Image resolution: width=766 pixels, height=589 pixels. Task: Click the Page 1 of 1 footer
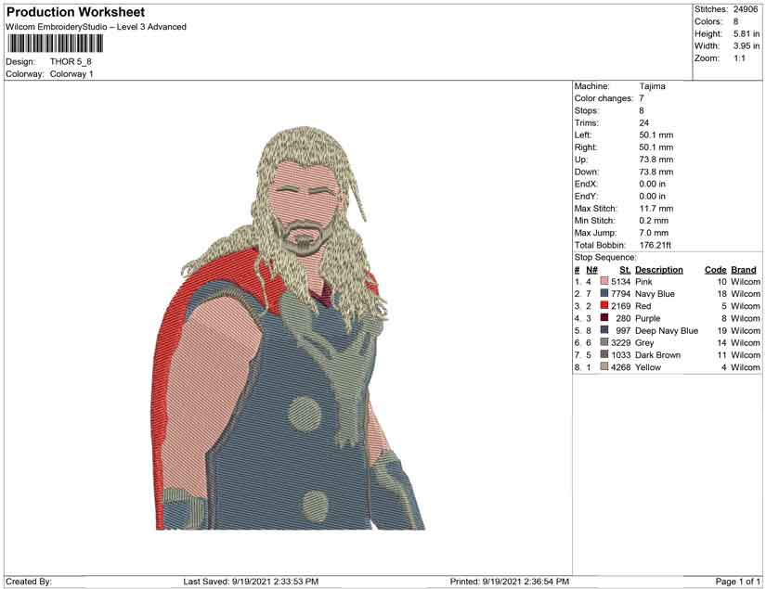(738, 582)
